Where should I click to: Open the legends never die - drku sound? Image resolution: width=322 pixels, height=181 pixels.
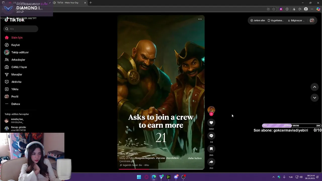[x=134, y=165]
